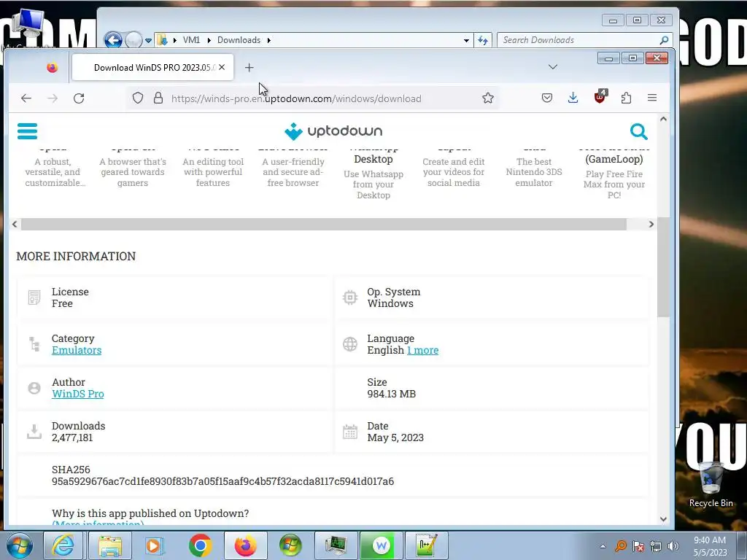Image resolution: width=747 pixels, height=560 pixels.
Task: Click the Firefox View icon
Action: 53,68
